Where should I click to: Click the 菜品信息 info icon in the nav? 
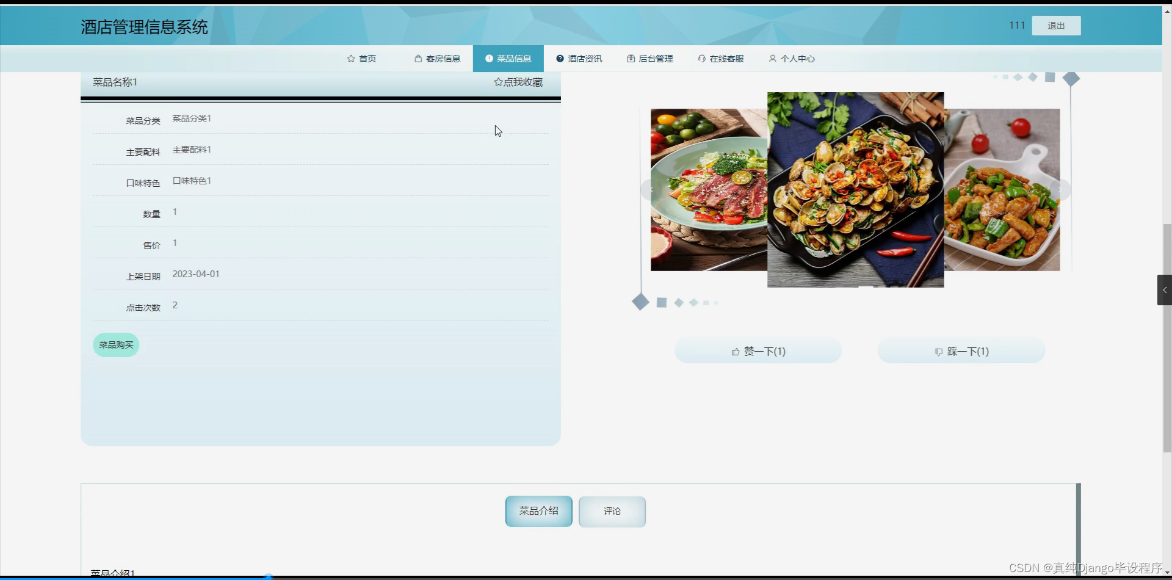pyautogui.click(x=489, y=59)
